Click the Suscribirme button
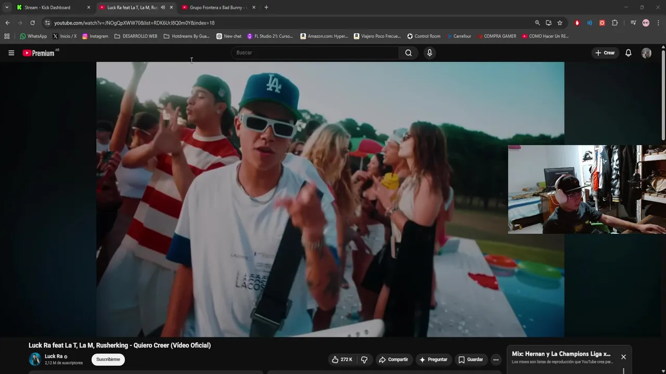The width and height of the screenshot is (666, 374). [108, 359]
